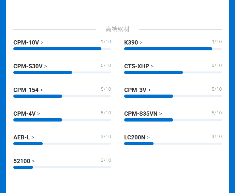The height and width of the screenshot is (193, 235).
Task: Click the chevron next to CTS-XHP
Action: pyautogui.click(x=152, y=67)
